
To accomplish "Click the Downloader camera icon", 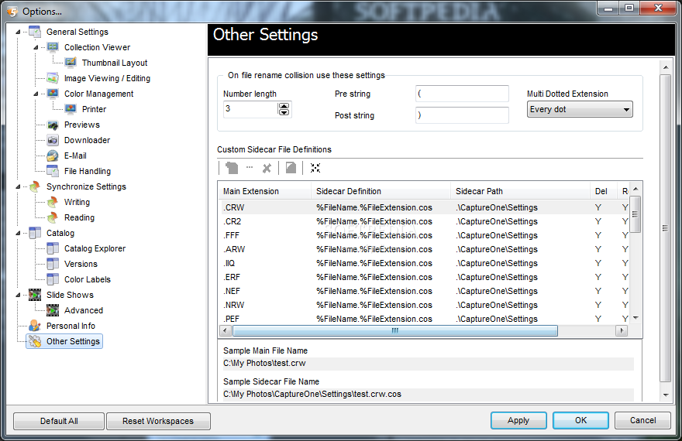I will click(x=53, y=140).
